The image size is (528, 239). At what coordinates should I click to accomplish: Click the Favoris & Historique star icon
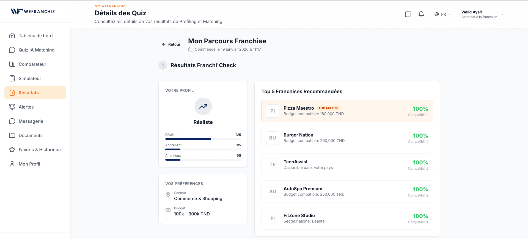pos(12,150)
